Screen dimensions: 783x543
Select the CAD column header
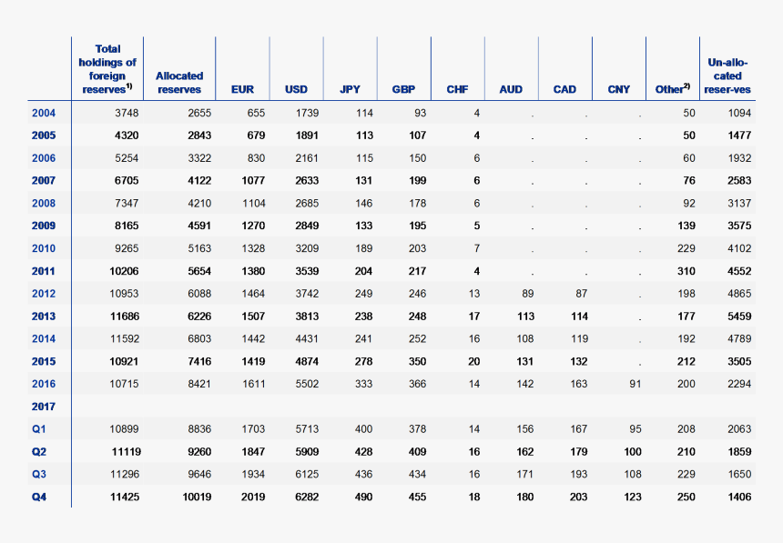(564, 89)
